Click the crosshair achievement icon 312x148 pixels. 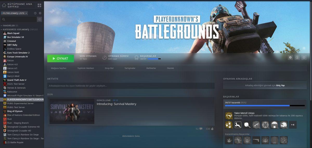pos(265,125)
